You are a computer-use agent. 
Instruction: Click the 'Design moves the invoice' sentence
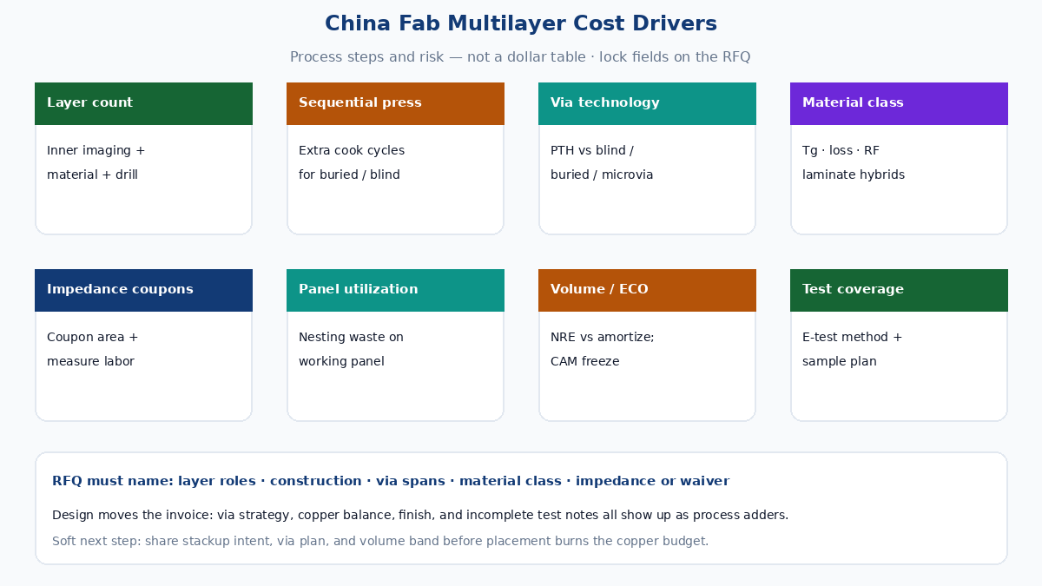pyautogui.click(x=420, y=516)
